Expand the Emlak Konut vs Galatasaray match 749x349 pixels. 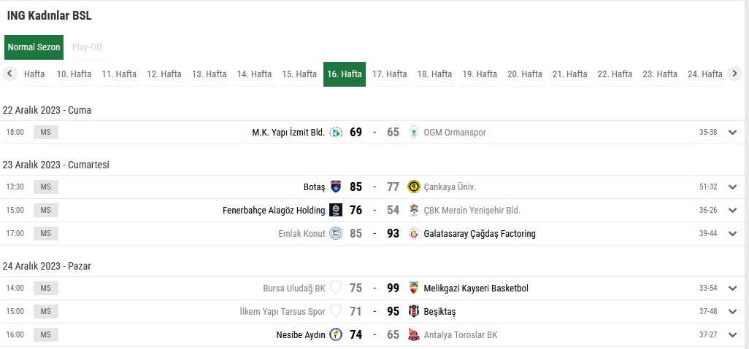tap(733, 233)
